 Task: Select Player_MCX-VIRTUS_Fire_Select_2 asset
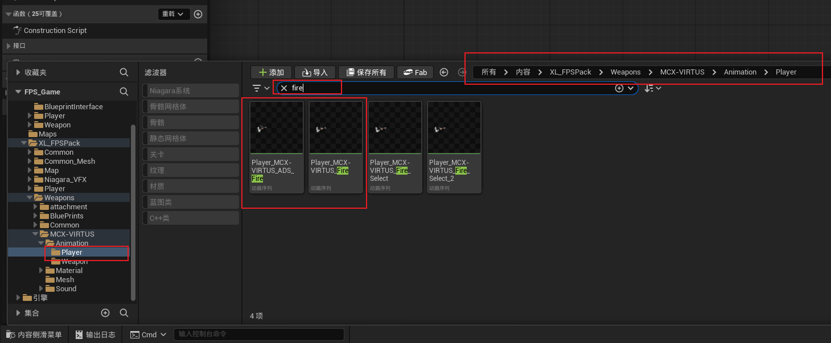click(x=454, y=147)
